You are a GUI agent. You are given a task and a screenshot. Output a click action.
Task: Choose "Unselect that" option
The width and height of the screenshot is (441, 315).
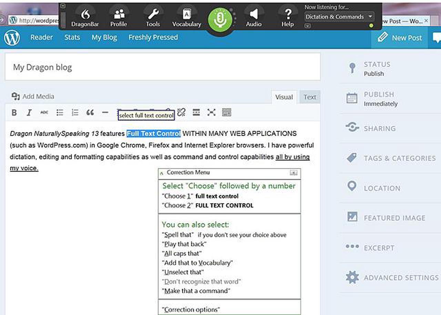click(x=183, y=272)
